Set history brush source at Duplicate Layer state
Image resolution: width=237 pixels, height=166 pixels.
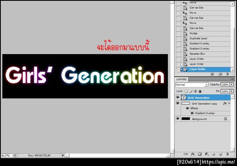tap(178, 38)
